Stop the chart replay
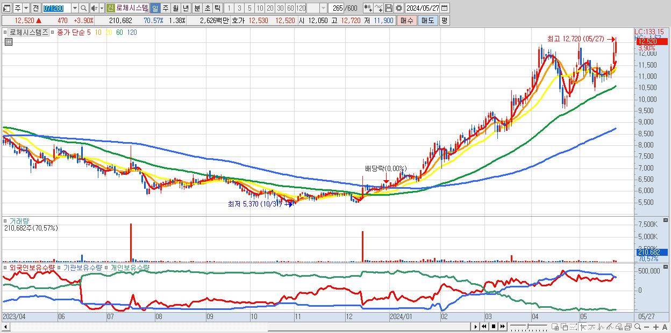This screenshot has width=671, height=333. click(x=493, y=327)
